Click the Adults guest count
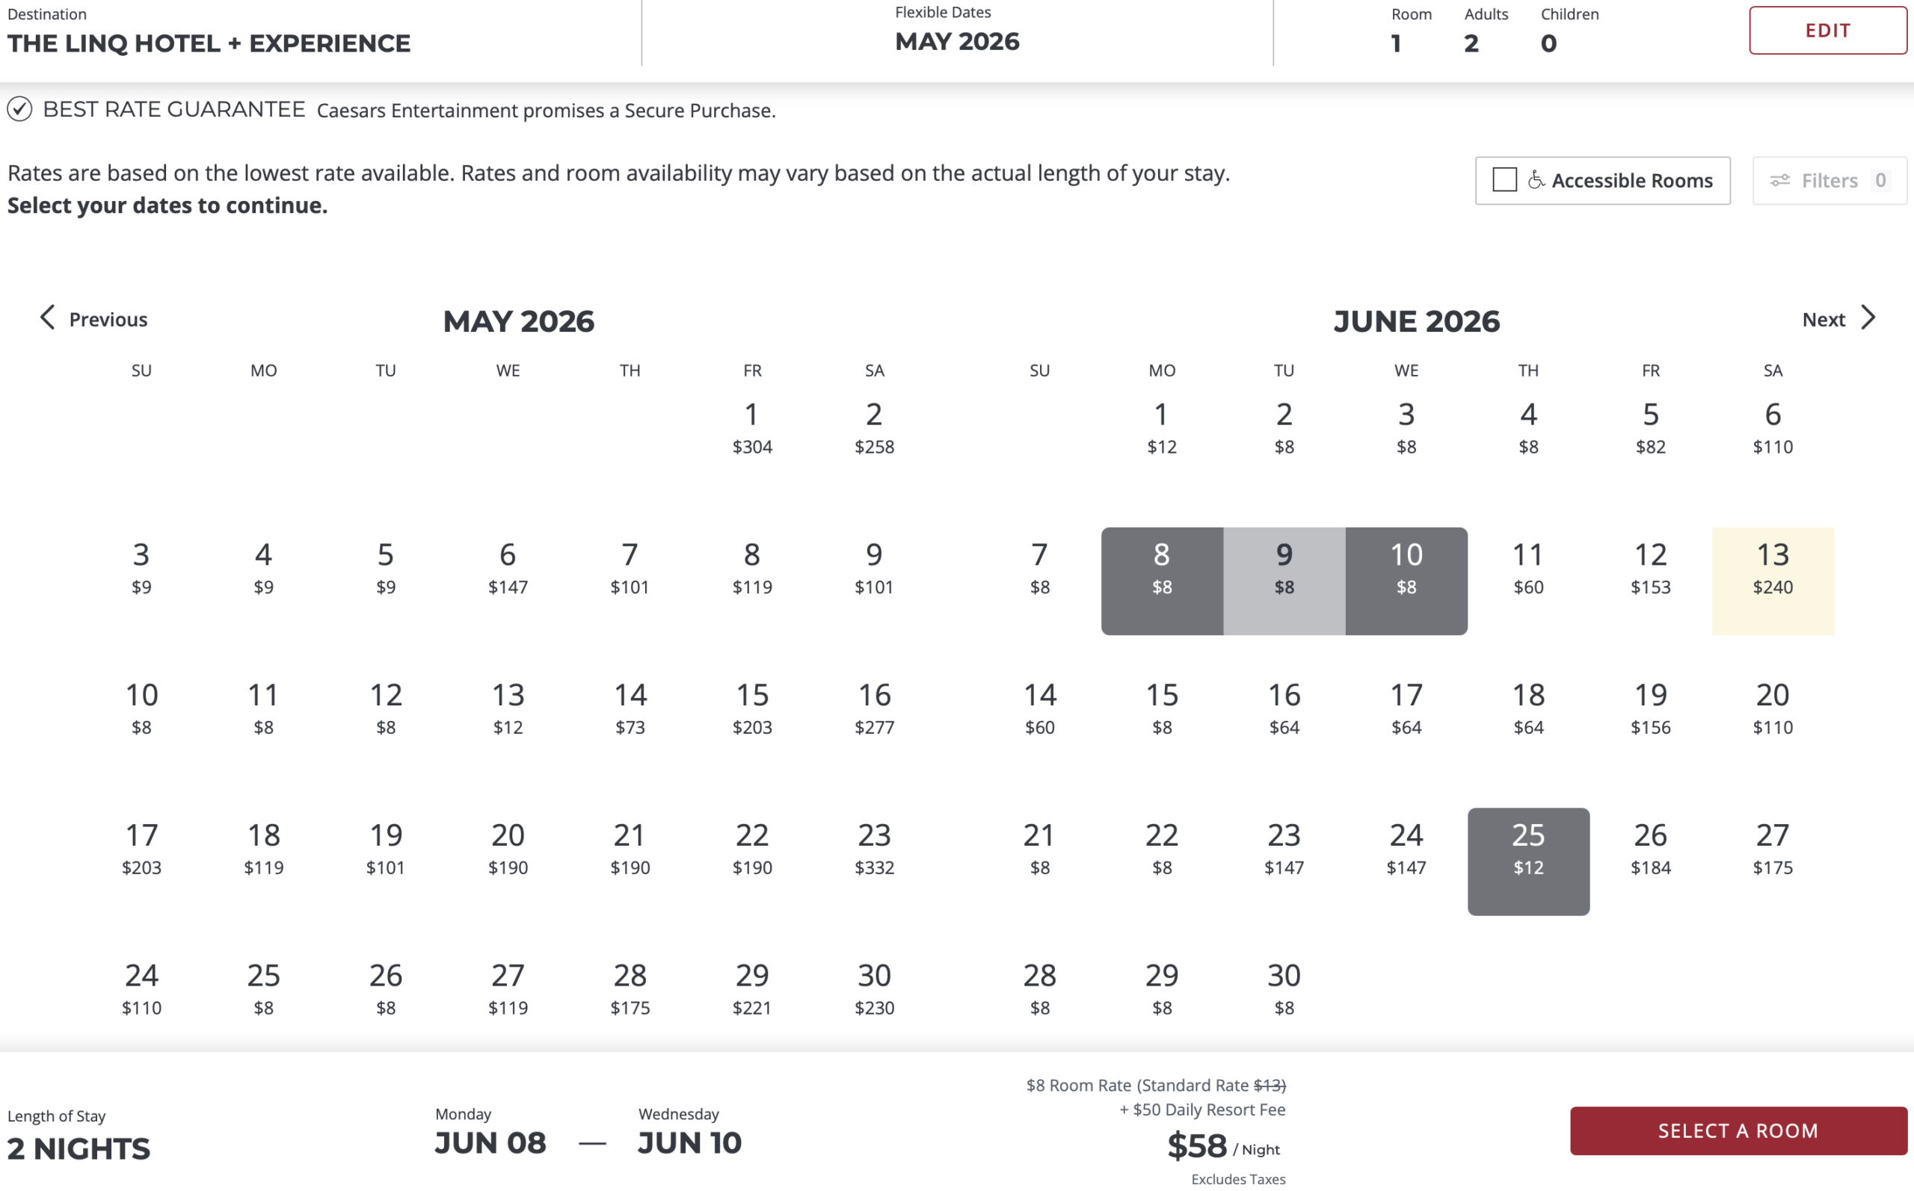The width and height of the screenshot is (1914, 1191). coord(1471,33)
